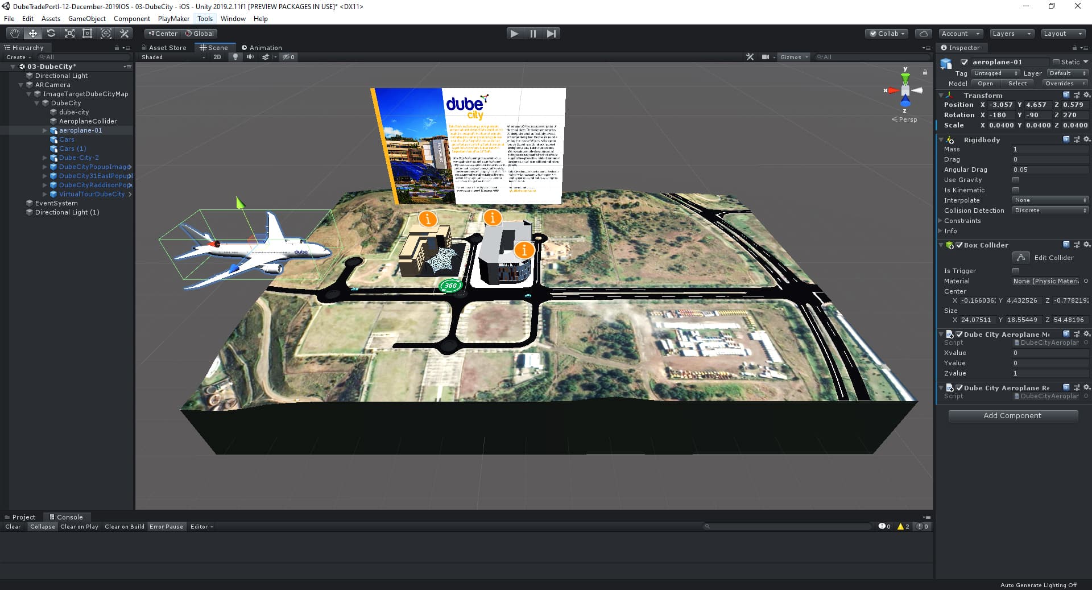Expand aeroplane-01 in Hierarchy
This screenshot has height=590, width=1092.
pos(45,130)
